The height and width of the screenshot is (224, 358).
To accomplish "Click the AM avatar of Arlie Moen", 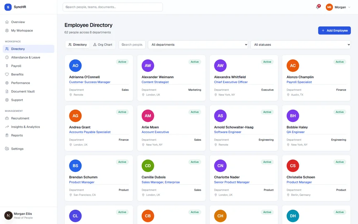I will (x=148, y=116).
